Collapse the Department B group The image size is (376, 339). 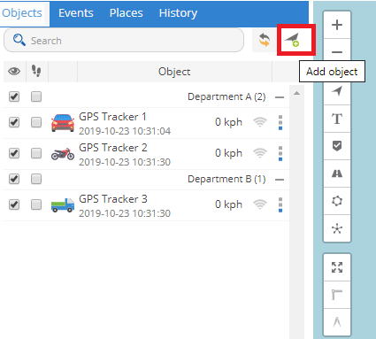(280, 180)
